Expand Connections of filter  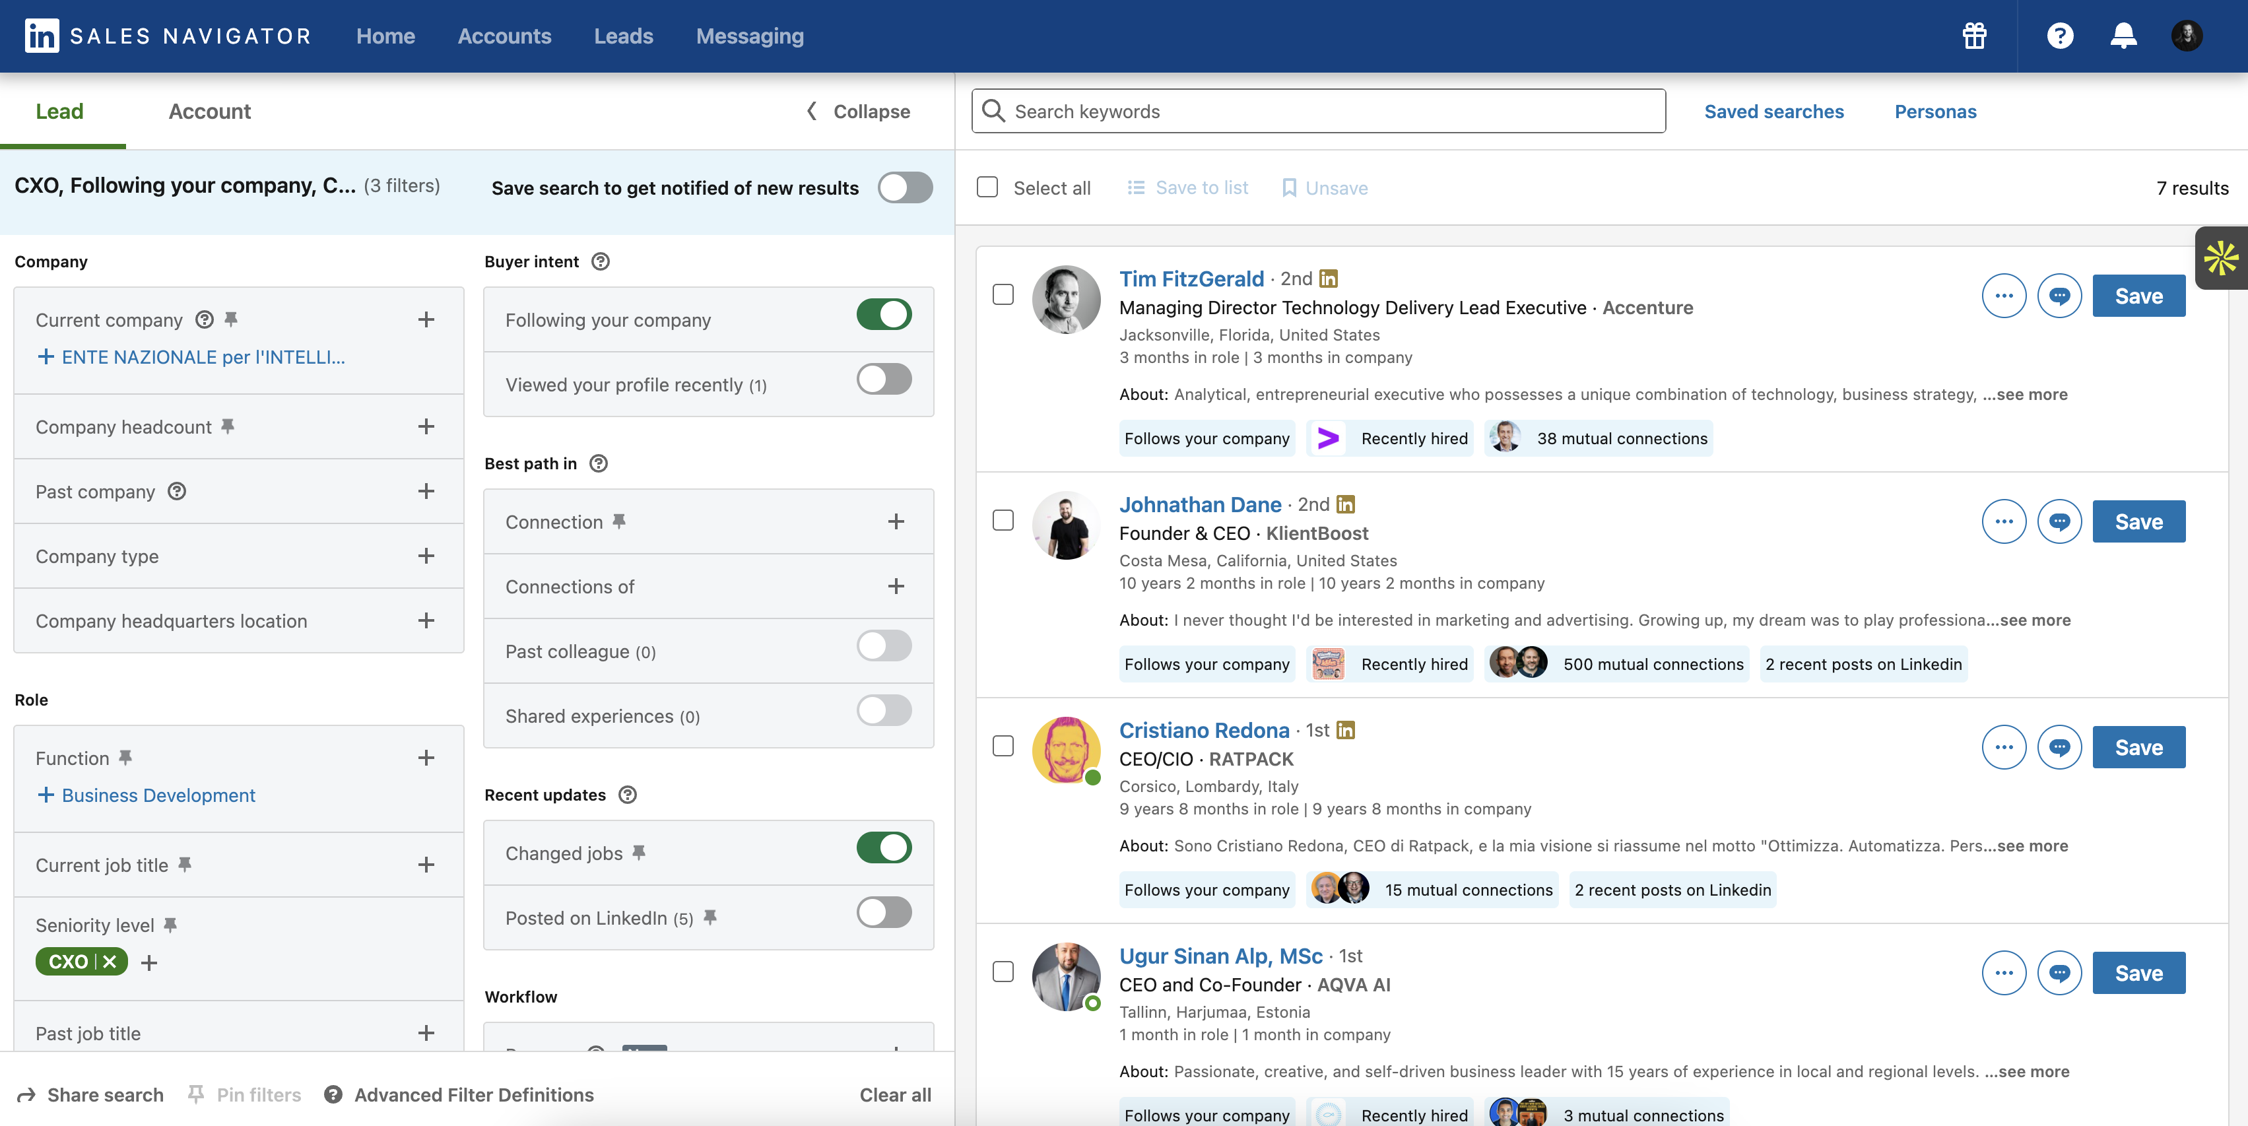[x=896, y=585]
